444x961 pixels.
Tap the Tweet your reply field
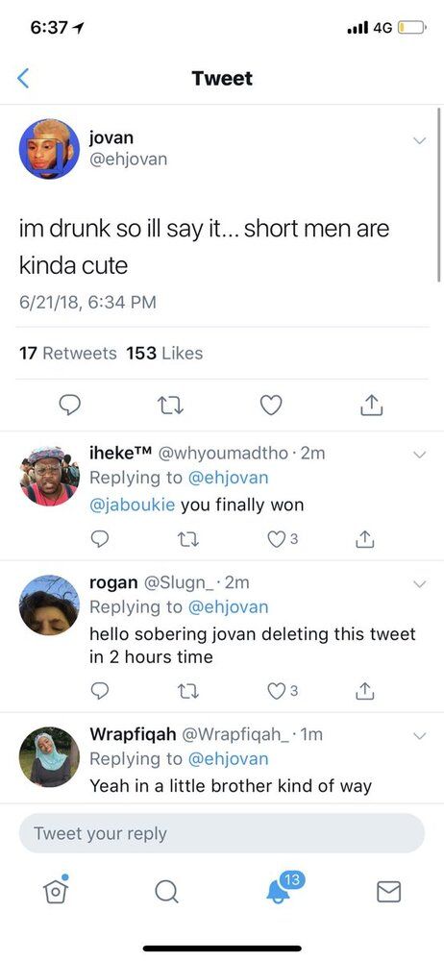[x=222, y=833]
